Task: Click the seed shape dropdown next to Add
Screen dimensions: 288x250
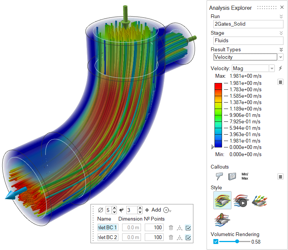Action: pyautogui.click(x=167, y=210)
